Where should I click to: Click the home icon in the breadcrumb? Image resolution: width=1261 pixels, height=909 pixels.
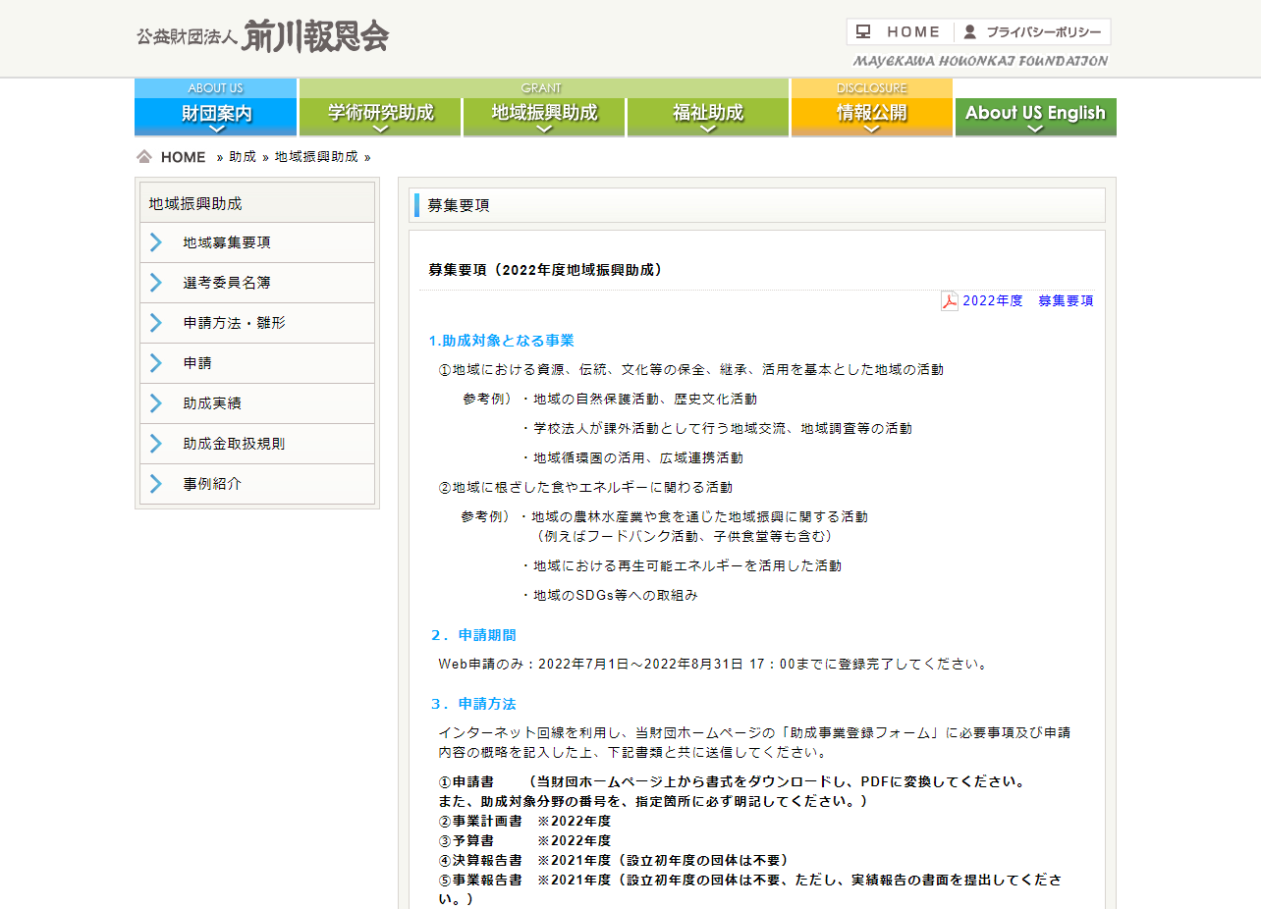(144, 157)
